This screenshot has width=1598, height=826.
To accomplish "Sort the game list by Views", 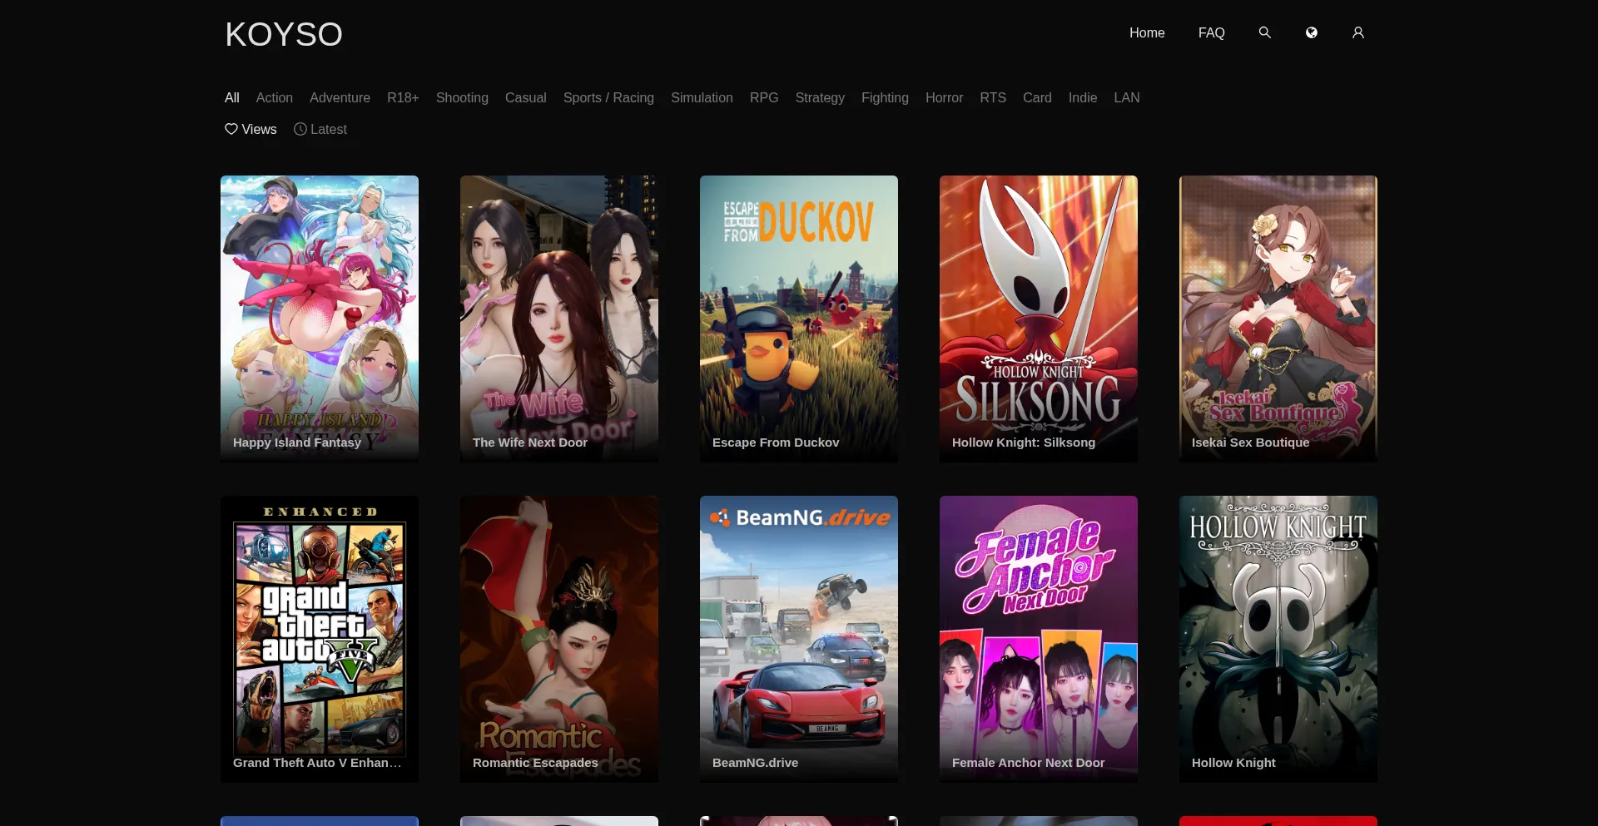I will [x=251, y=129].
